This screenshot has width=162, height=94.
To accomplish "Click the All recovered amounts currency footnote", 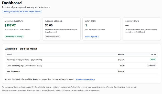I will [51, 90].
